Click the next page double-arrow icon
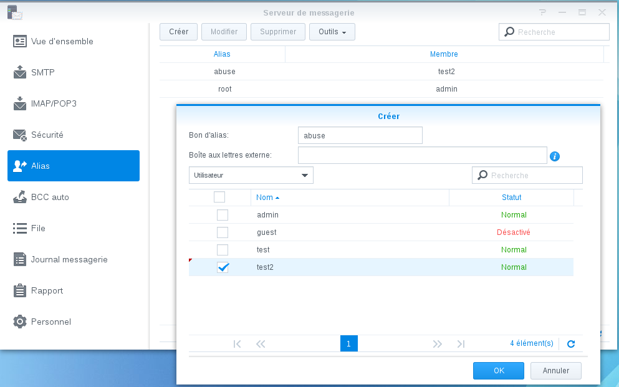Screen dimensions: 619x387 (x=437, y=343)
